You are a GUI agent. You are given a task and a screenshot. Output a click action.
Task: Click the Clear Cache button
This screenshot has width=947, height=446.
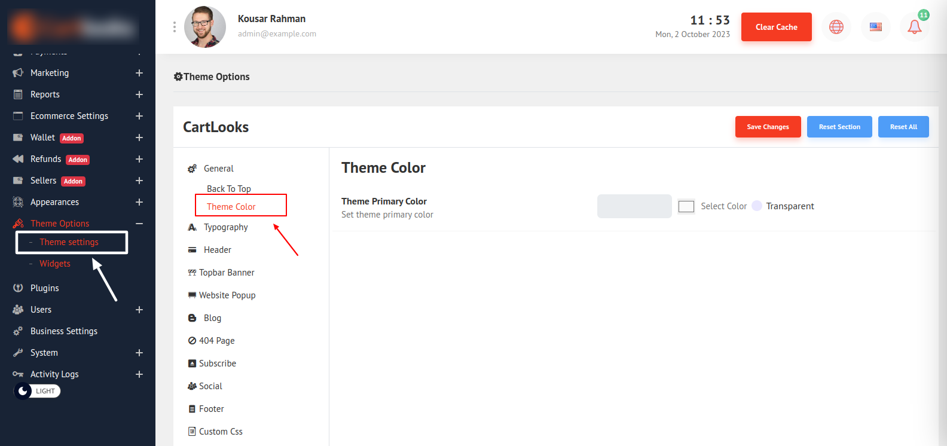click(776, 27)
